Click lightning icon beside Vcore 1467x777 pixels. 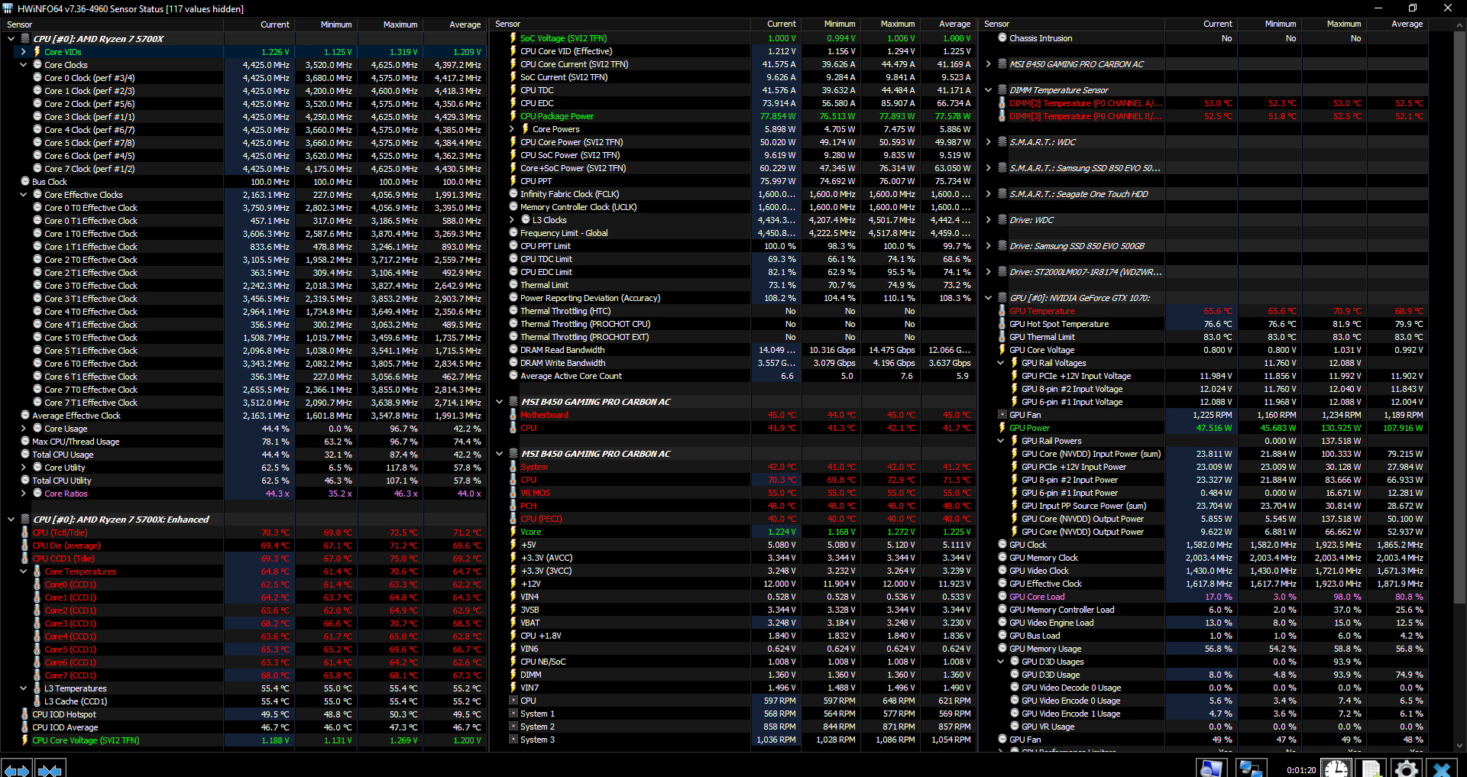pos(513,532)
